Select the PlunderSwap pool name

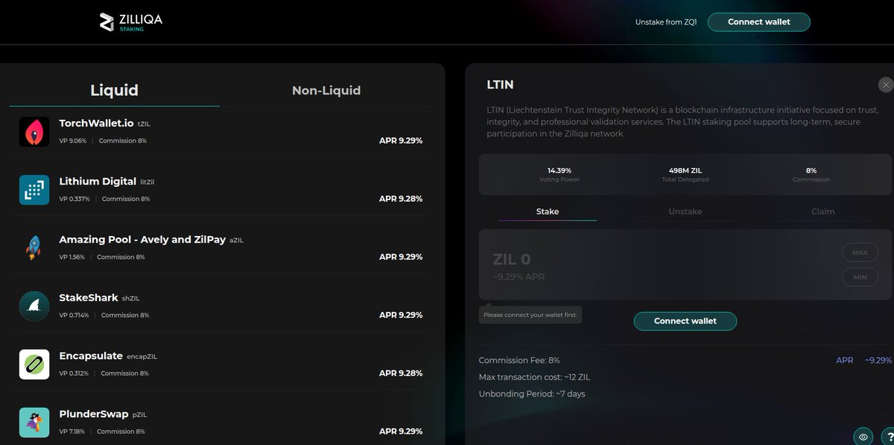coord(94,414)
